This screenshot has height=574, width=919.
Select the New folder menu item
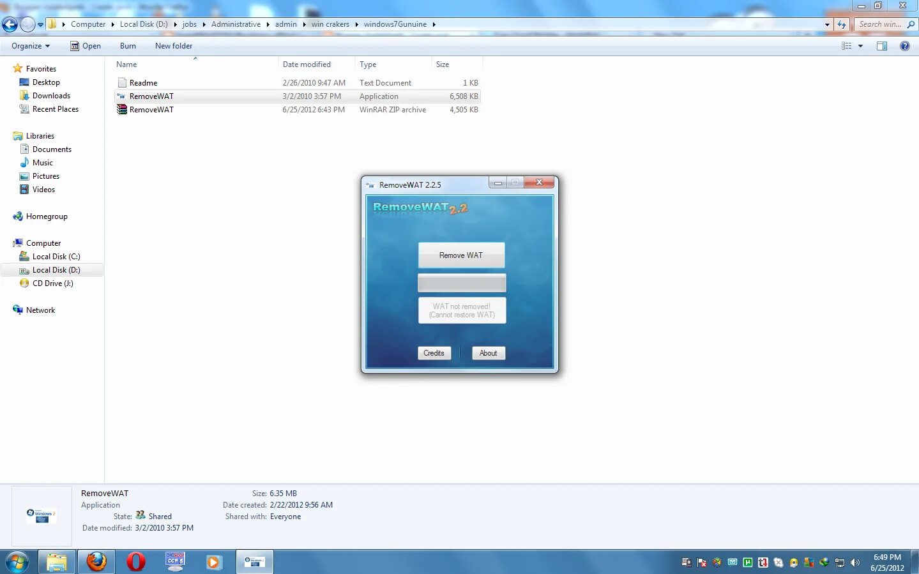[x=173, y=45]
